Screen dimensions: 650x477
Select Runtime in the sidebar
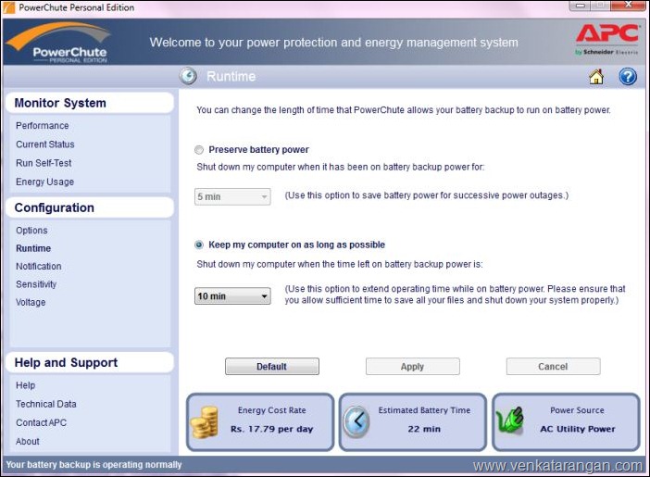[33, 248]
